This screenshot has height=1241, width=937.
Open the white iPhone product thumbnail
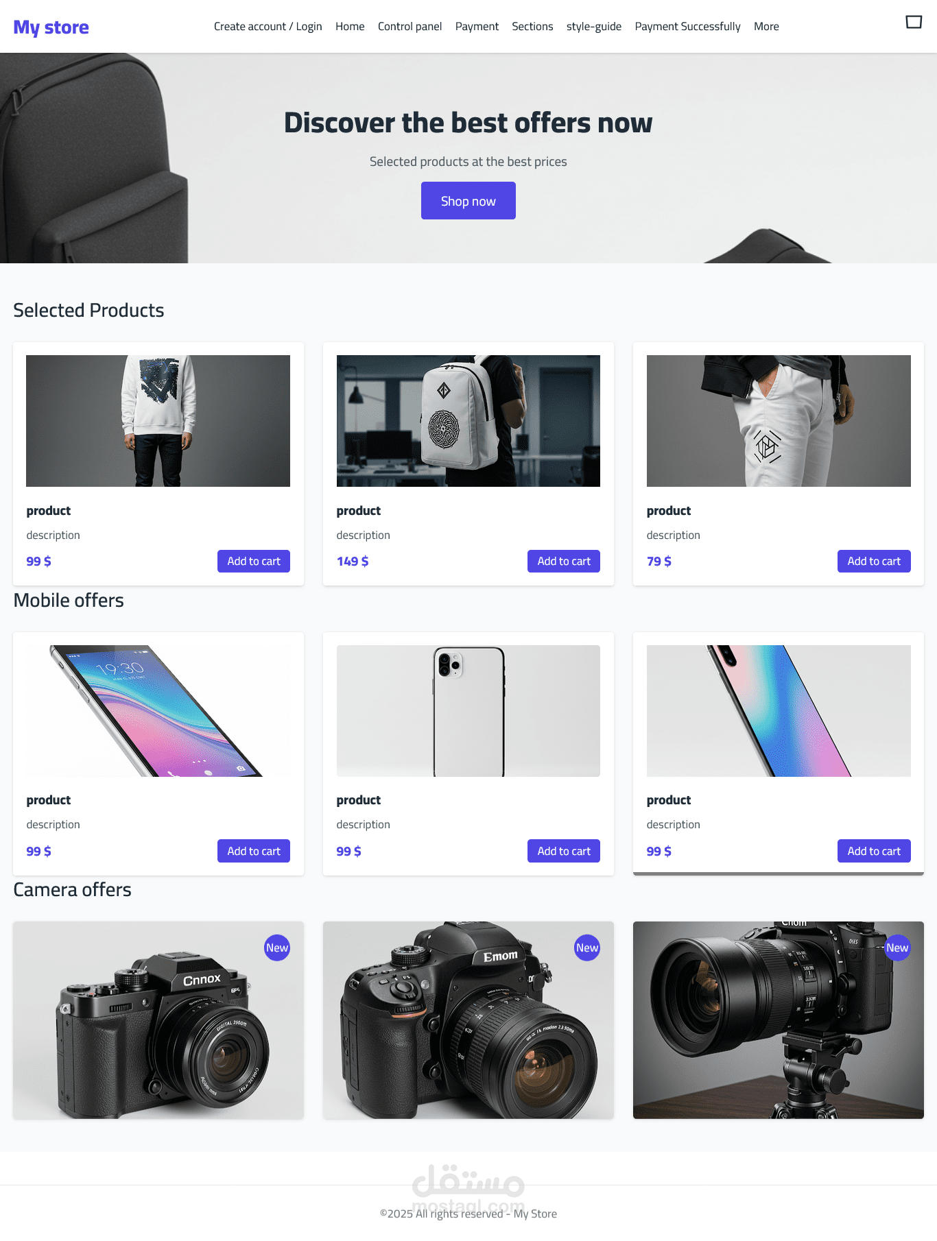(x=468, y=711)
